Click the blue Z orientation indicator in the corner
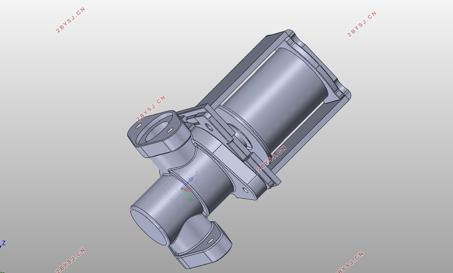Image resolution: width=453 pixels, height=273 pixels. tap(4, 243)
